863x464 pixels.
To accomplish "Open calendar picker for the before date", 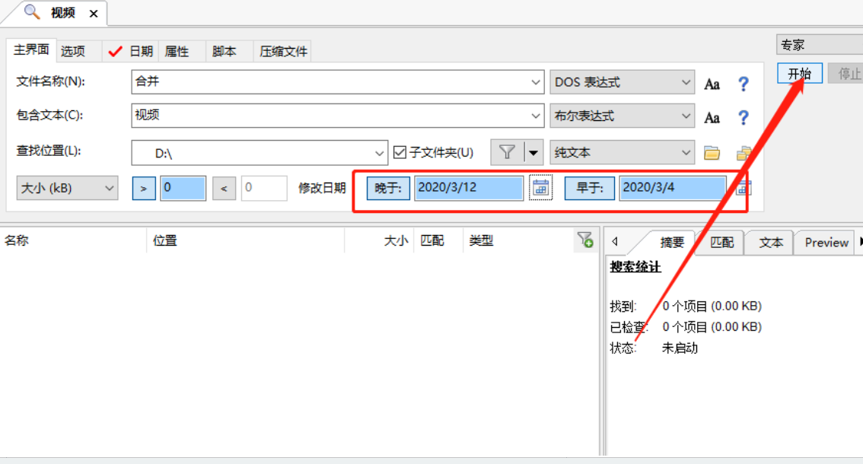I will pos(743,188).
